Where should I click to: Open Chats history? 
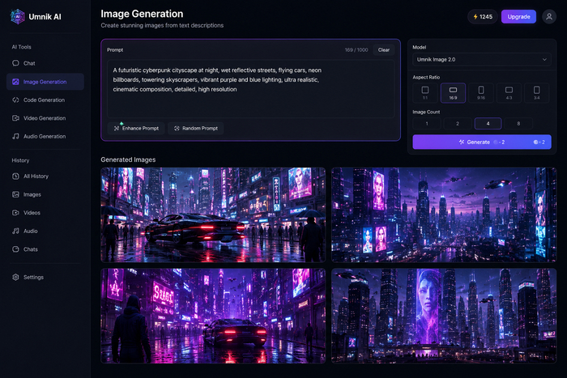[x=45, y=249]
